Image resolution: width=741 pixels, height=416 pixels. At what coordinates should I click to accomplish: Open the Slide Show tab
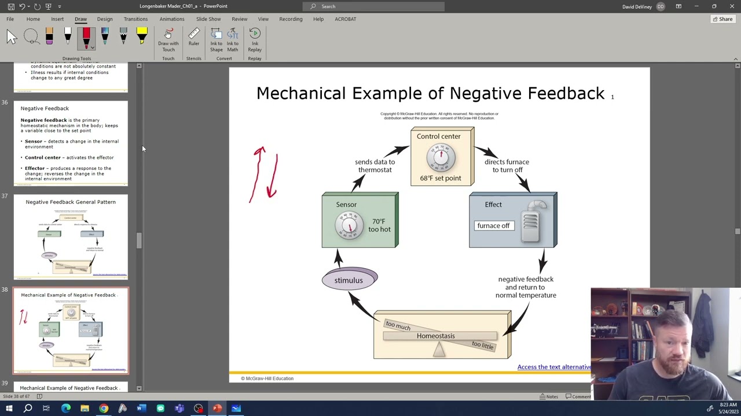tap(208, 19)
